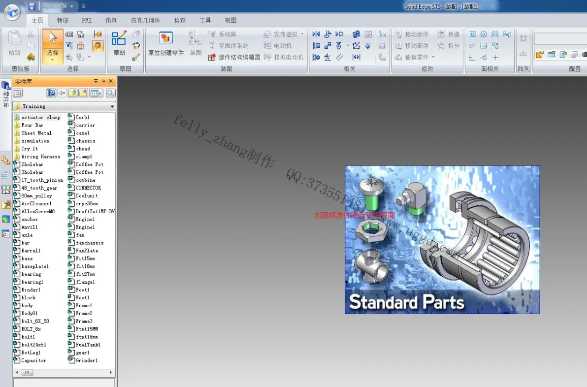Save with the floppy disk icon
The image size is (587, 387).
(32, 6)
